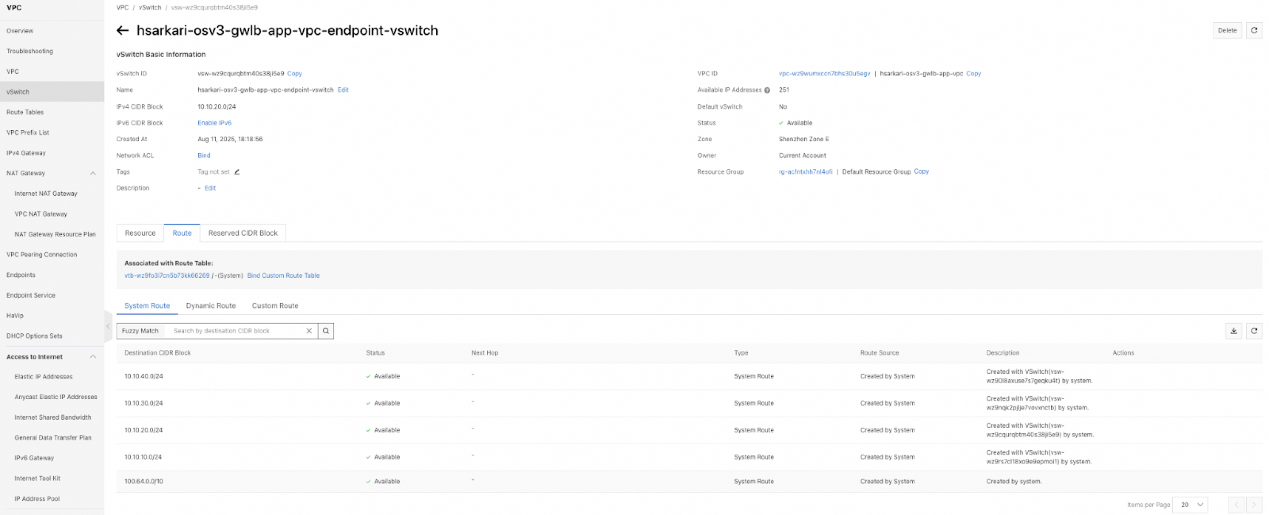This screenshot has width=1269, height=515.
Task: Click the Delete button
Action: click(x=1227, y=31)
